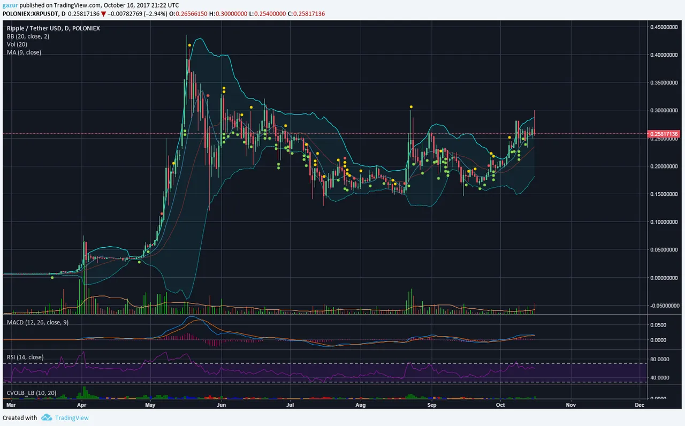Click the Jun label on time axis

[222, 405]
